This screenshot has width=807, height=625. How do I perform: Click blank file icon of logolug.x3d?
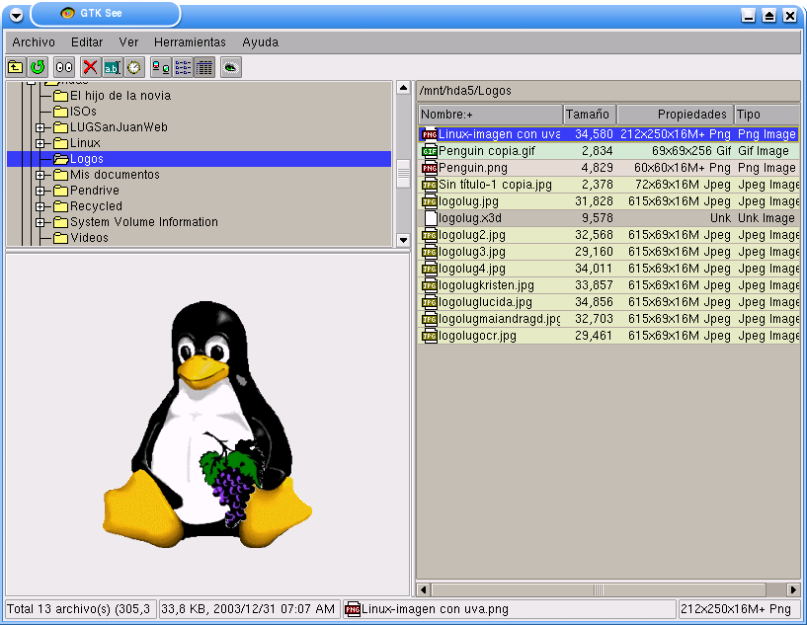(x=431, y=218)
